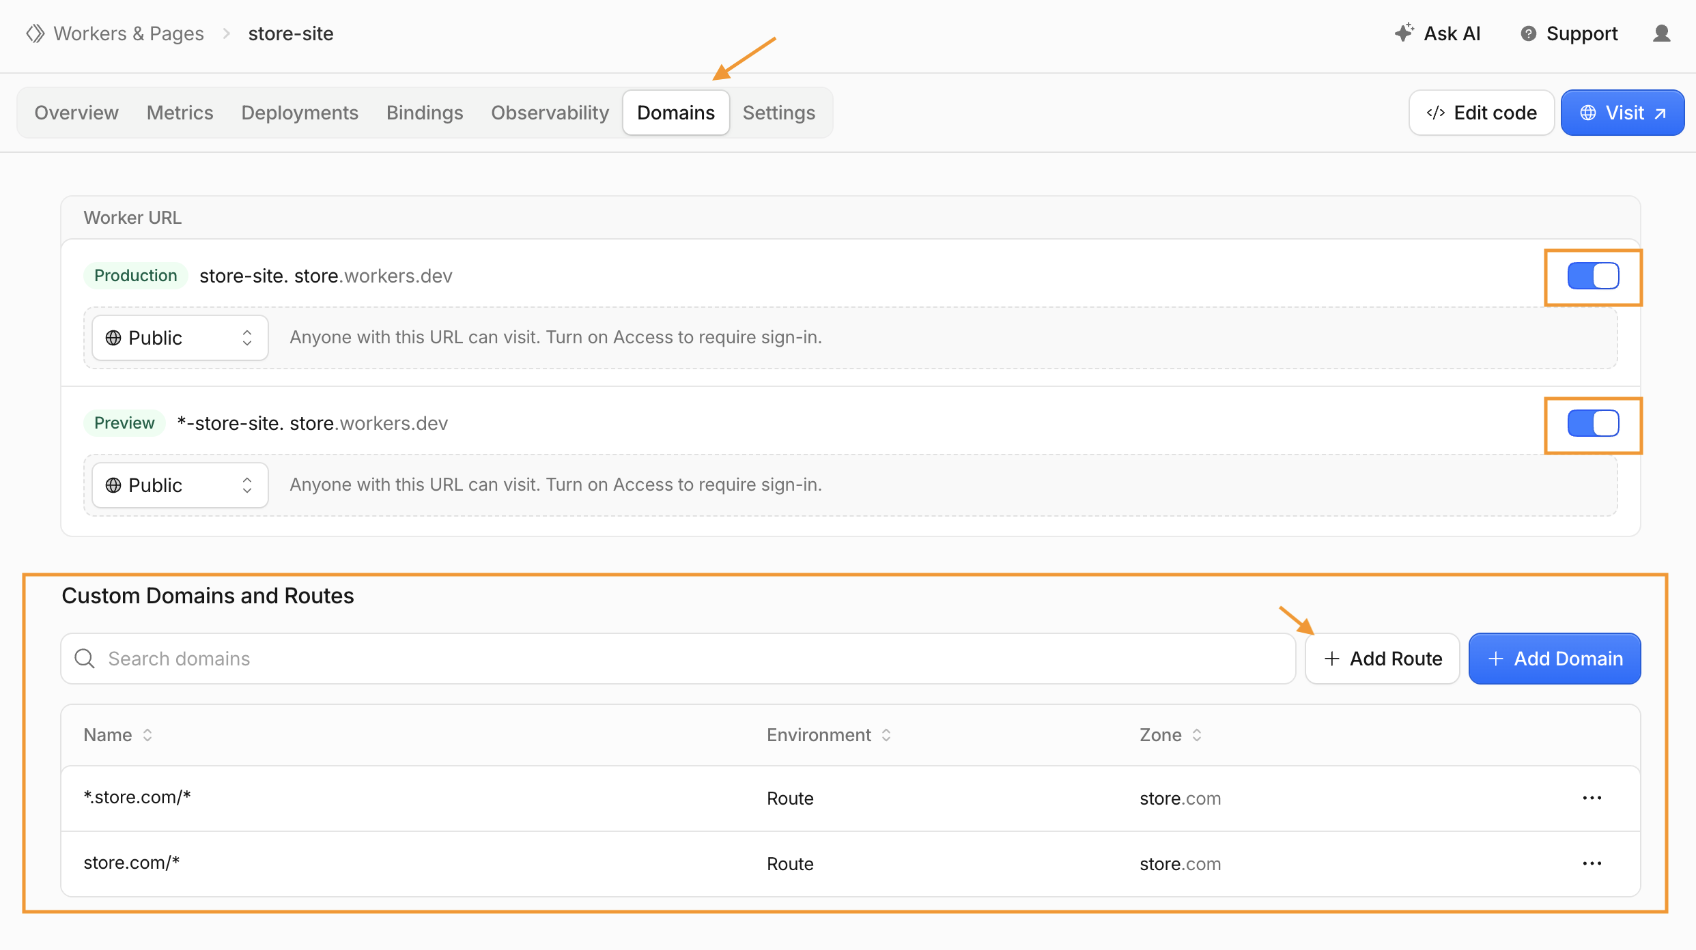Viewport: 1696px width, 950px height.
Task: Open the Support link
Action: tap(1569, 33)
